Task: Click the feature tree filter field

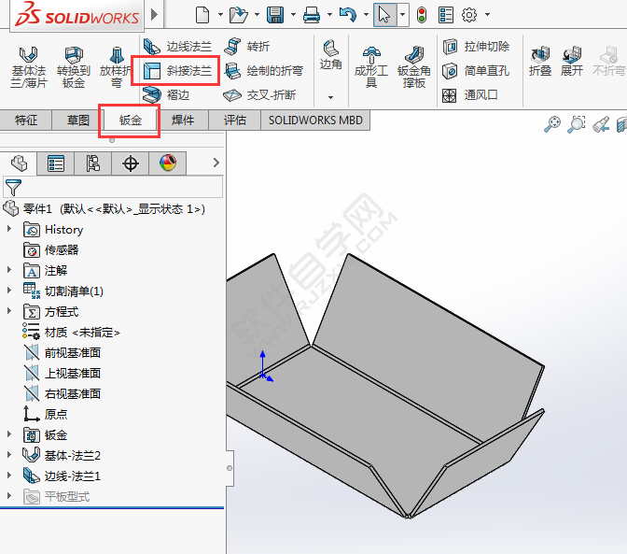Action: [117, 188]
